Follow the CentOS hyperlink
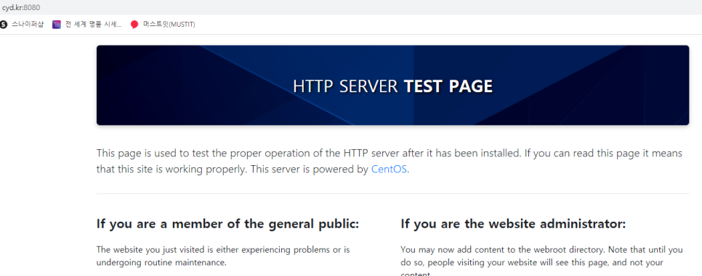The height and width of the screenshot is (276, 702). tap(389, 170)
